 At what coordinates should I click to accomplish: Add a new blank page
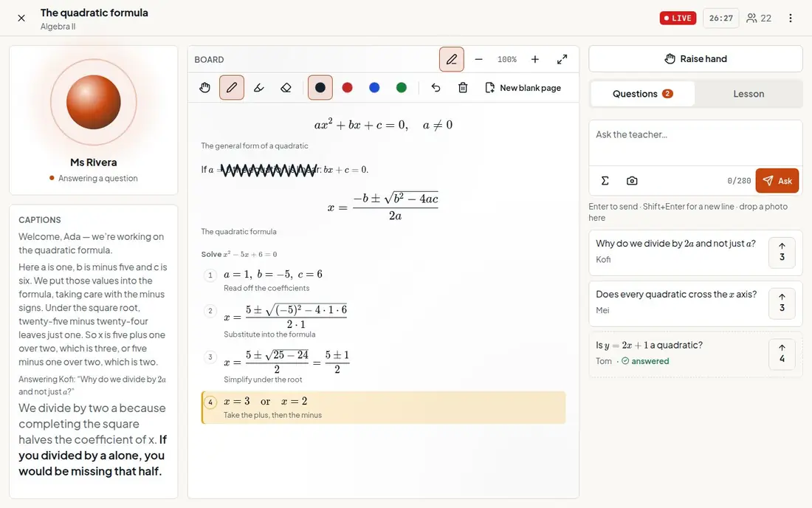523,88
